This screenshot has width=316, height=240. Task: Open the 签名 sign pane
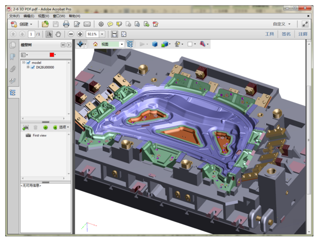click(286, 34)
